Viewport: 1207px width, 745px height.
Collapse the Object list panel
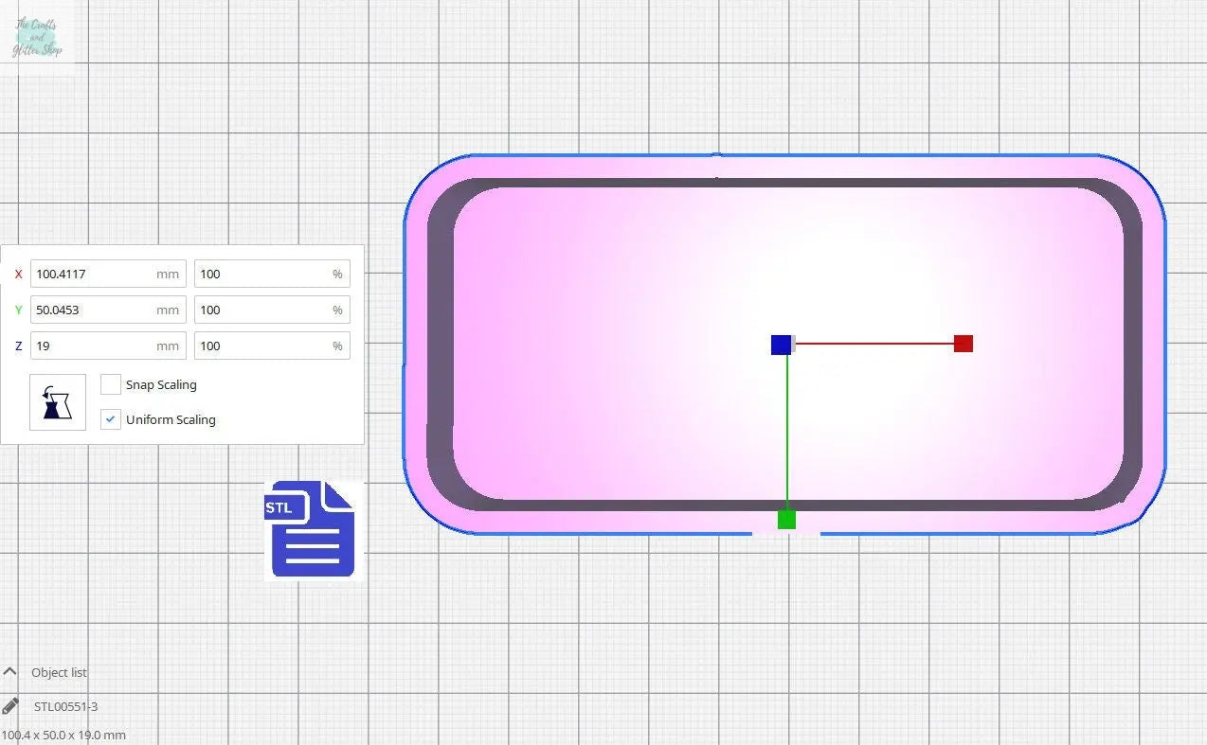coord(10,672)
